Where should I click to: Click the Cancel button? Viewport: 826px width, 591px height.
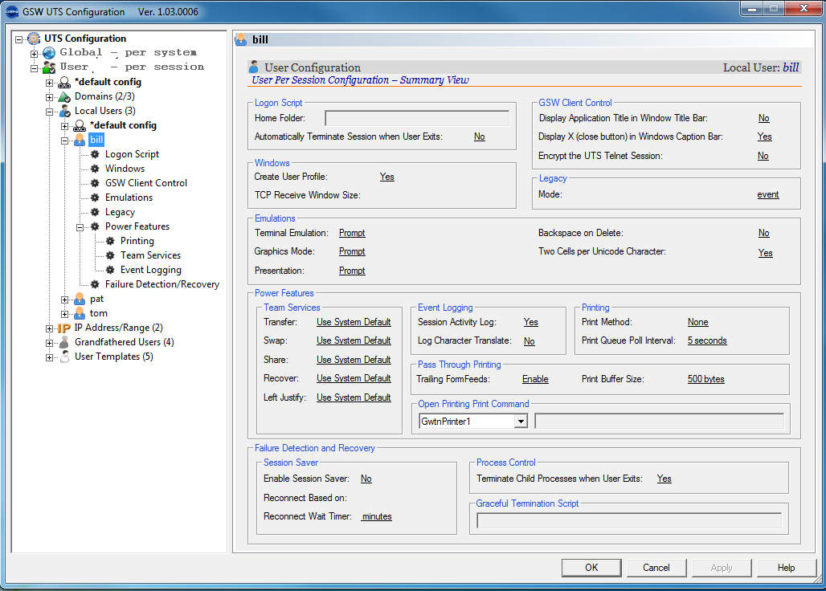pyautogui.click(x=656, y=568)
